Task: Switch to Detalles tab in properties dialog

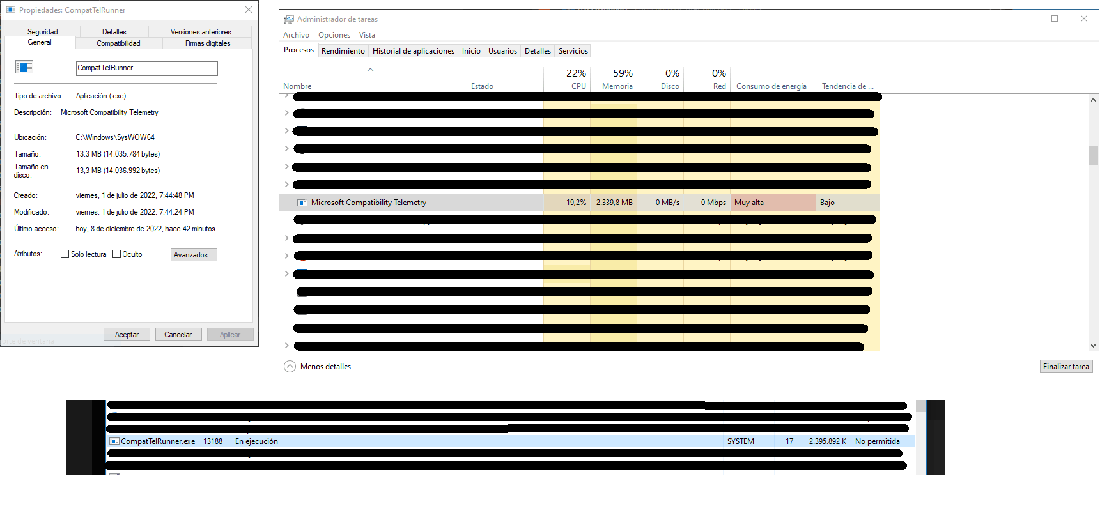Action: click(x=114, y=31)
